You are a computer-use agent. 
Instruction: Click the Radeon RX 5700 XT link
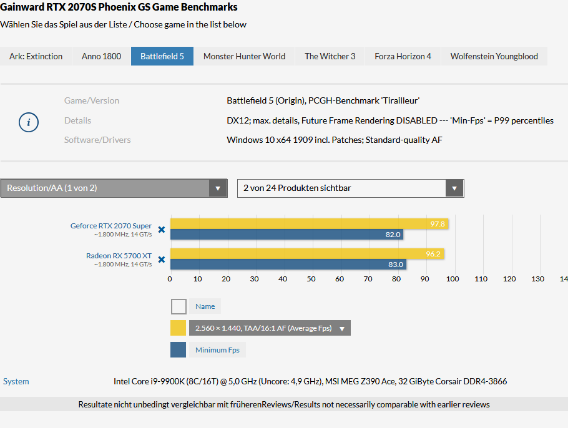pos(119,256)
